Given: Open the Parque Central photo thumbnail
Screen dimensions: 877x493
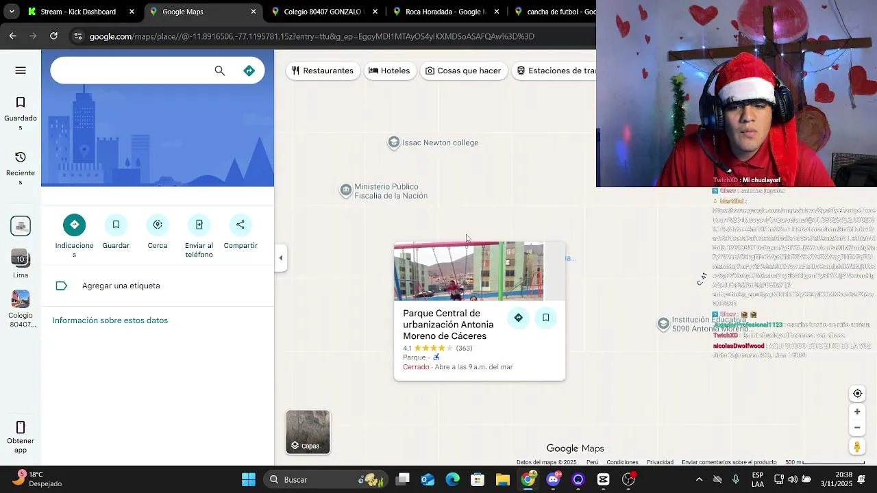Looking at the screenshot, I should click(x=469, y=271).
